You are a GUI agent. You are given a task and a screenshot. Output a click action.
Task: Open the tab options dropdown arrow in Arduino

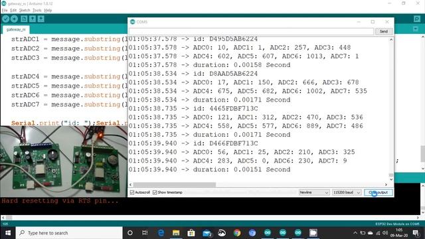pos(416,29)
